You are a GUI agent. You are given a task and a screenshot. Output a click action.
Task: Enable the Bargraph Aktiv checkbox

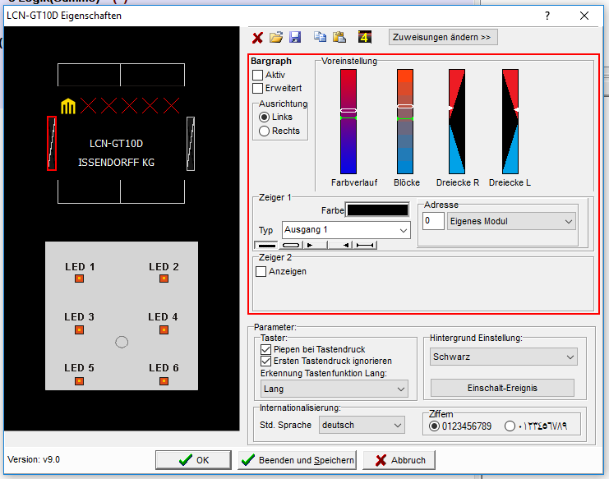point(258,75)
